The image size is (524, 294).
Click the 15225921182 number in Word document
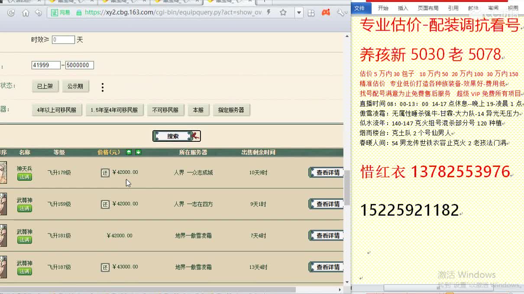[409, 211]
